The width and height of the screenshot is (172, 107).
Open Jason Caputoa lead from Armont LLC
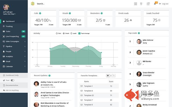click(147, 52)
